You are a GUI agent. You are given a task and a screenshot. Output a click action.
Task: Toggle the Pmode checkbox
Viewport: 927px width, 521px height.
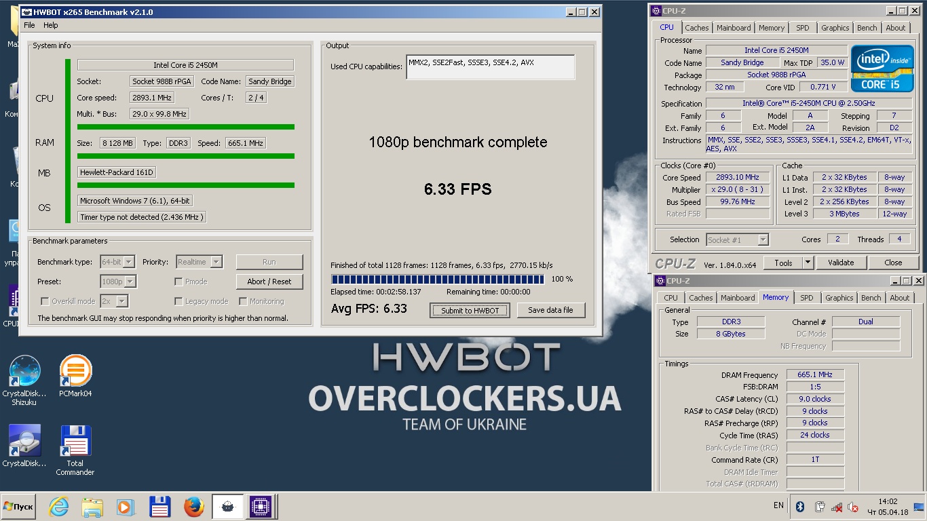tap(178, 282)
